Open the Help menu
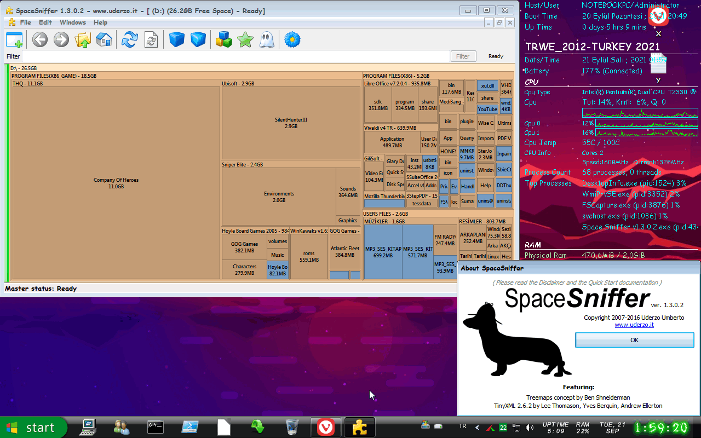701x438 pixels. [100, 22]
